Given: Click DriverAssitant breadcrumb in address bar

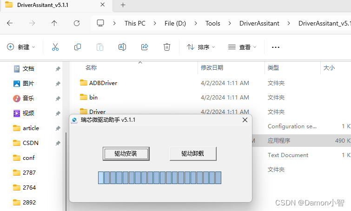Looking at the screenshot, I should 259,23.
